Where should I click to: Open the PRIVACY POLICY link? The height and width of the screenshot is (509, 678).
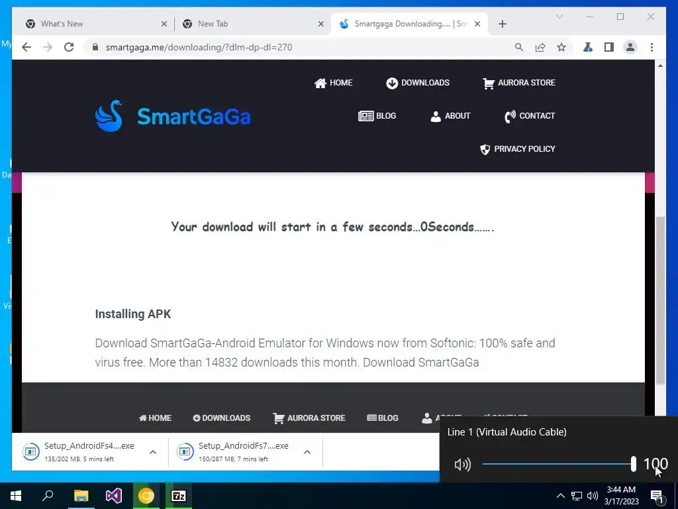pyautogui.click(x=518, y=149)
